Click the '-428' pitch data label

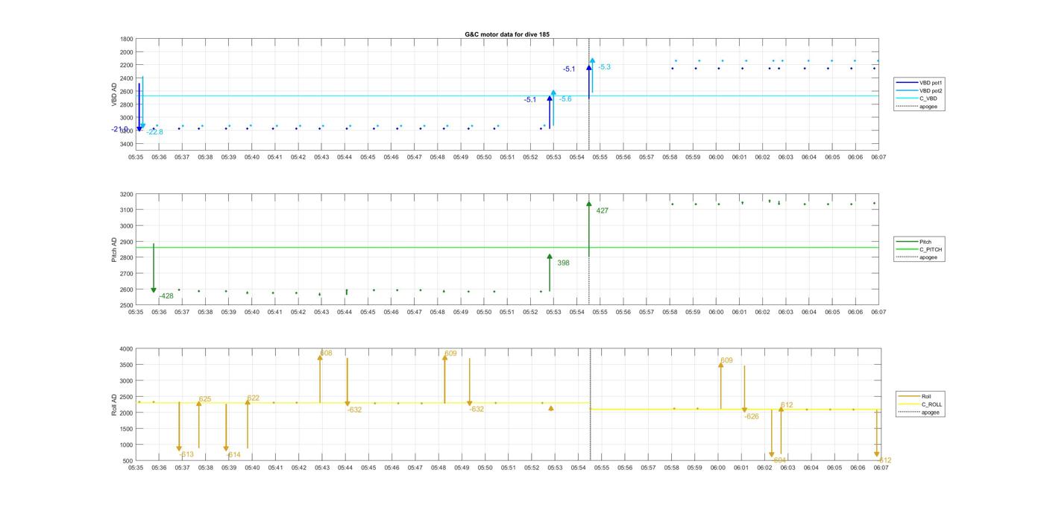click(x=166, y=296)
